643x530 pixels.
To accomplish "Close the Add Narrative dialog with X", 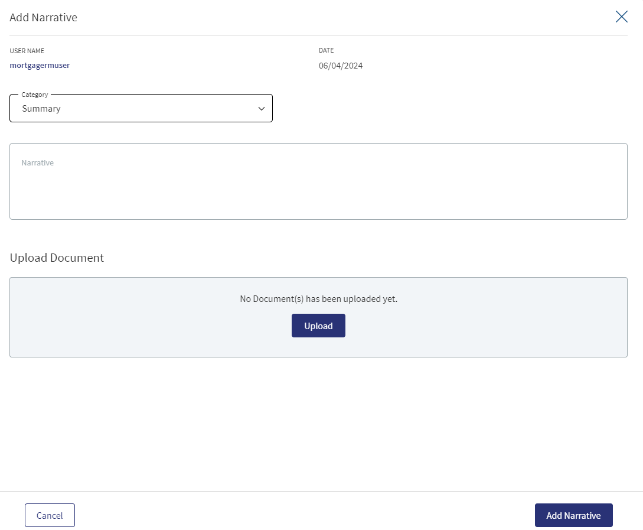I will tap(622, 17).
